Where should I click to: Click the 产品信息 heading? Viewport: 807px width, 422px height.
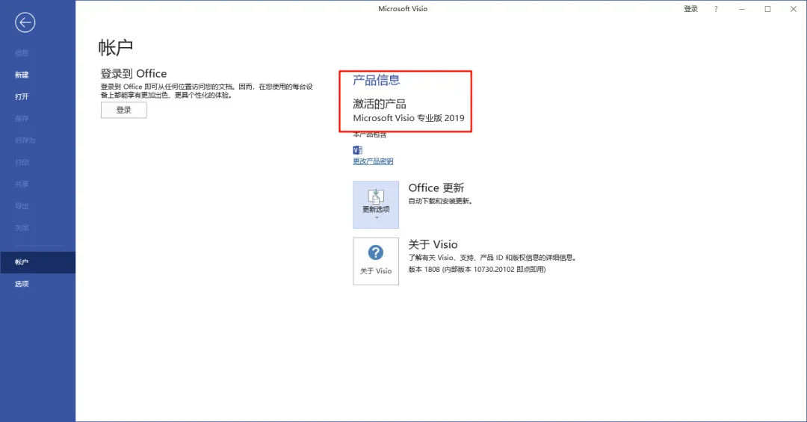(376, 80)
